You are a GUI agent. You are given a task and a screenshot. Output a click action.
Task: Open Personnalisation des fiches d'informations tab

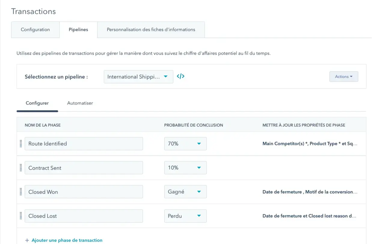151,30
